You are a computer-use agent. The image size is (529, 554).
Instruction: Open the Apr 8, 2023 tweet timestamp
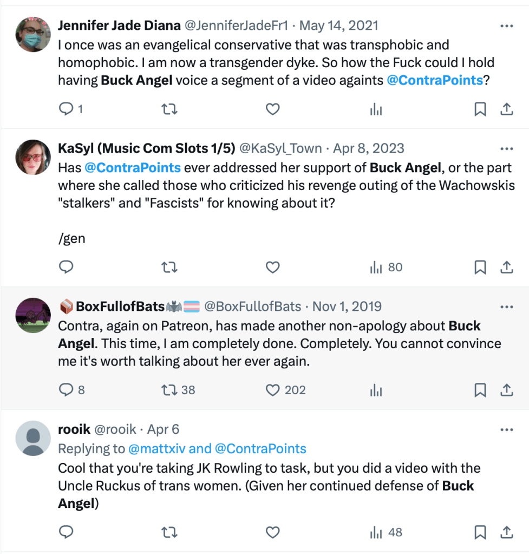coord(368,148)
